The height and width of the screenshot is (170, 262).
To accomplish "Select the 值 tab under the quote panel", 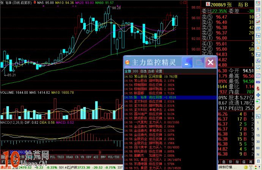I will 244,162.
